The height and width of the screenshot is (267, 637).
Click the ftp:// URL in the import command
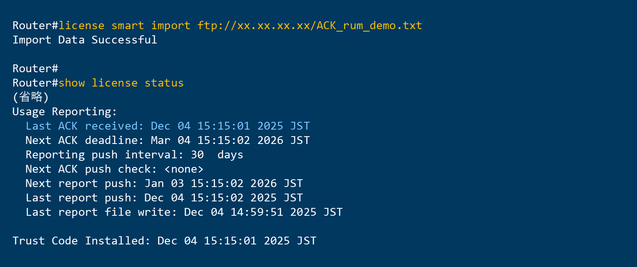point(310,25)
